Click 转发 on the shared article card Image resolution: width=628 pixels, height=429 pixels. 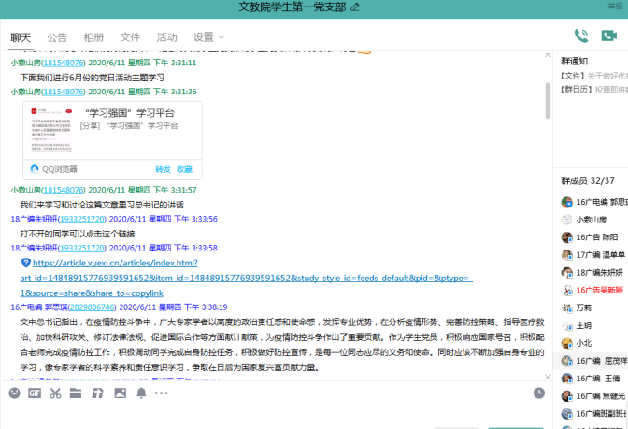pos(163,169)
